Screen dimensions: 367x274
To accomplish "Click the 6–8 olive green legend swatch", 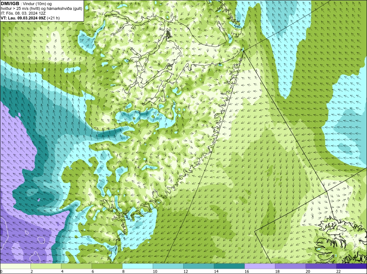I will [107, 266].
